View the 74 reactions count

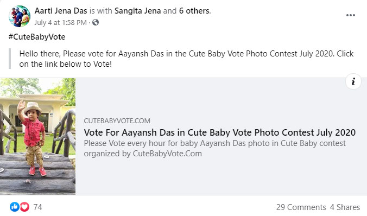coord(37,207)
